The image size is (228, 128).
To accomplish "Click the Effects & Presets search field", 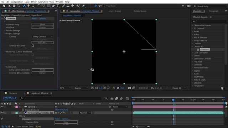I will point(209,21).
